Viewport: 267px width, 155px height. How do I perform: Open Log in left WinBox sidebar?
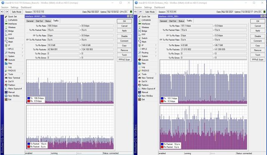pos(8,67)
